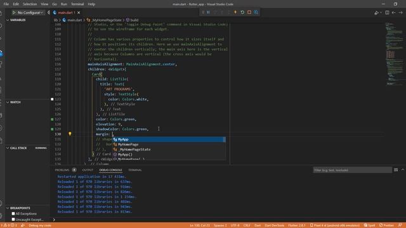Switch to the OUTPUT panel tab

pos(88,170)
